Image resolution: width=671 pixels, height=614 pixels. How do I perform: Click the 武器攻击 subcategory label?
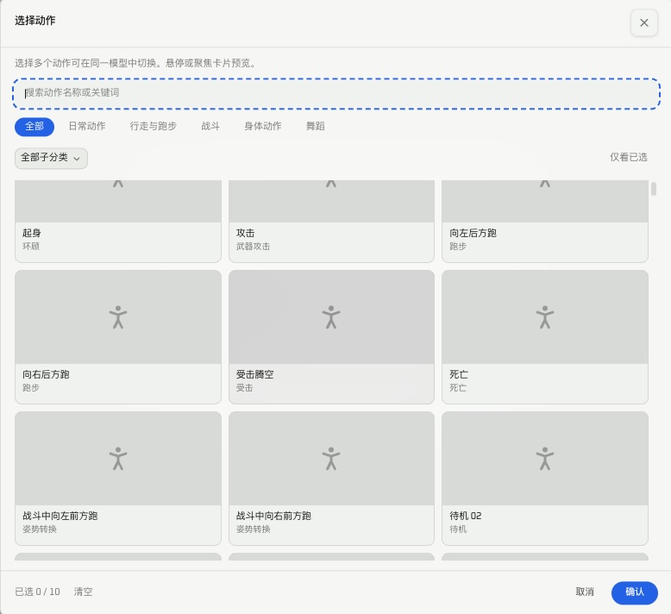coord(253,247)
